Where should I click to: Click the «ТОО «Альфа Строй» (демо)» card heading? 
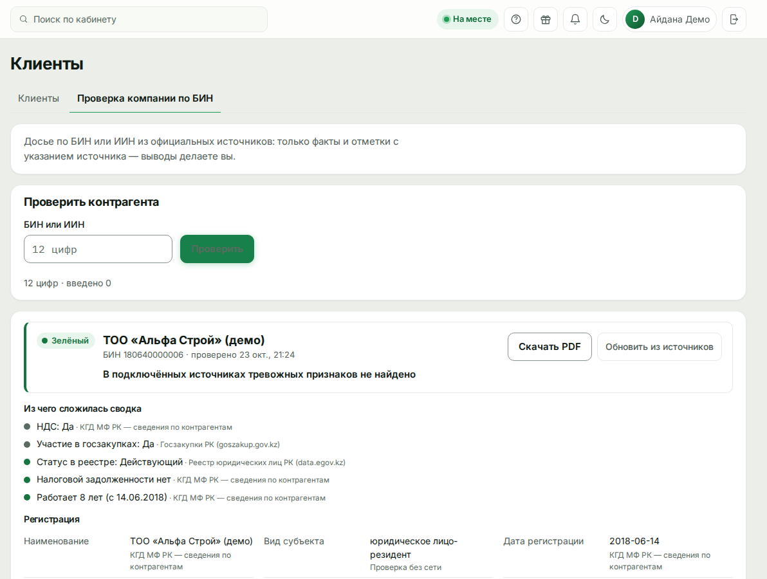pos(183,340)
